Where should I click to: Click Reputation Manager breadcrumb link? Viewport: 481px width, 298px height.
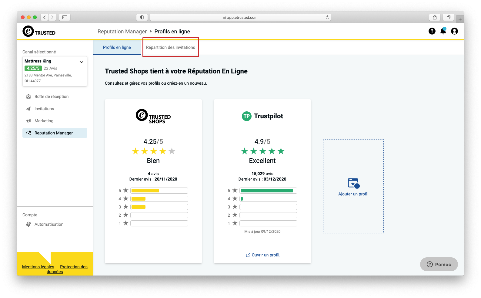[x=122, y=32]
